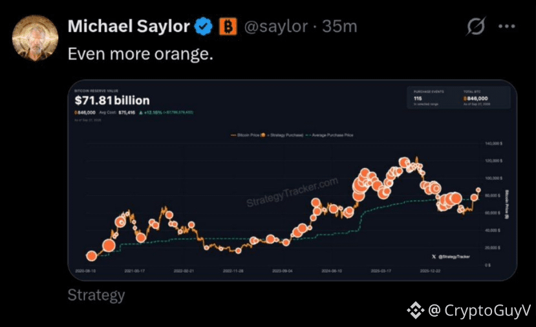Click the green gain arrow near +12.18%
The width and height of the screenshot is (536, 327).
[140, 112]
